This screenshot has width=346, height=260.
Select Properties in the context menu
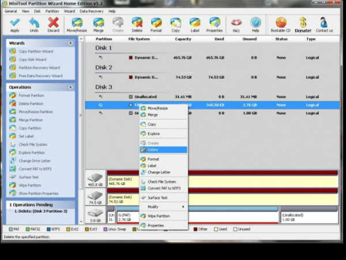(x=164, y=225)
